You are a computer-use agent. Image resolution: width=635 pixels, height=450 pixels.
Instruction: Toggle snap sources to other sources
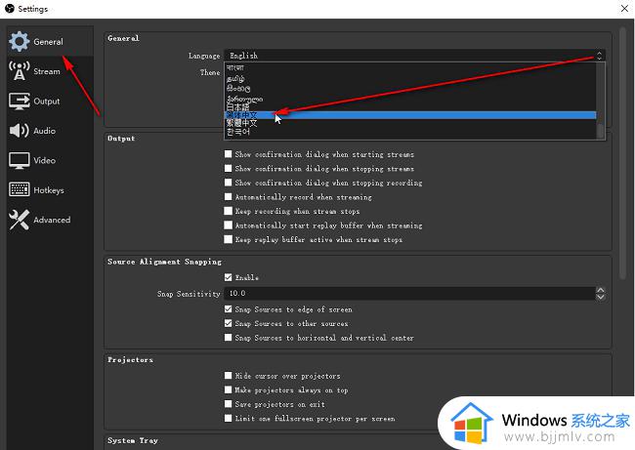click(x=228, y=323)
